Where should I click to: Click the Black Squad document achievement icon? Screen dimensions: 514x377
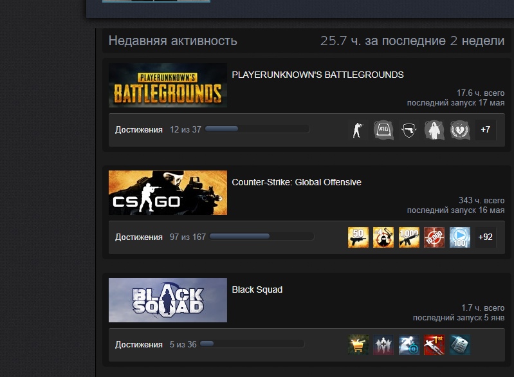(x=460, y=345)
